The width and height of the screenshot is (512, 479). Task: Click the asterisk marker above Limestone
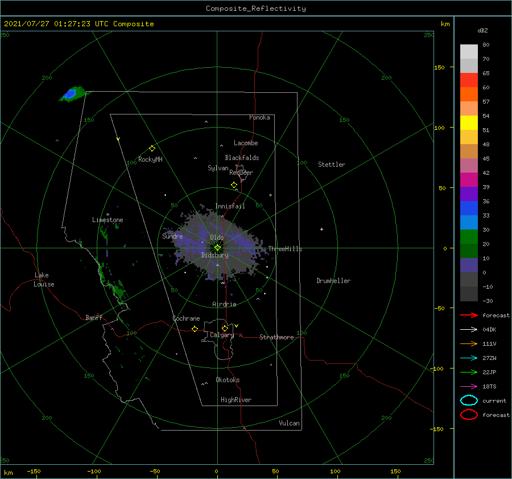click(108, 215)
